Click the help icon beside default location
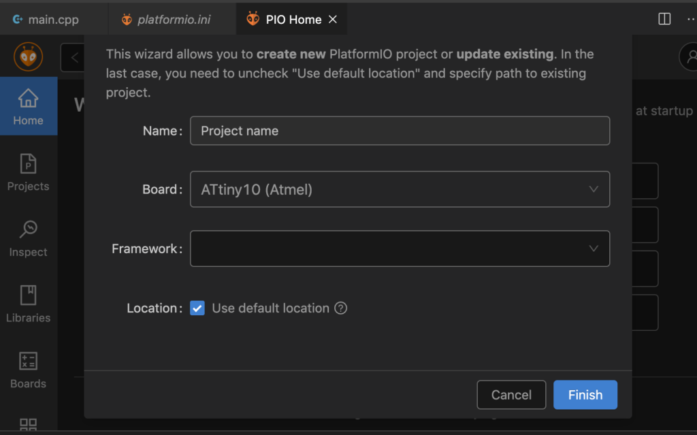 [x=341, y=308]
